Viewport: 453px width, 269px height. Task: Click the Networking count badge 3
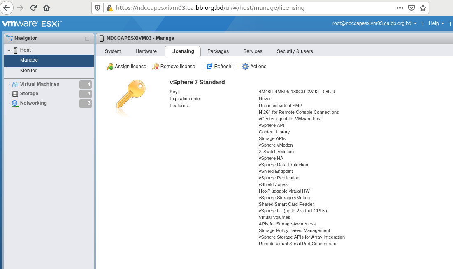point(86,103)
